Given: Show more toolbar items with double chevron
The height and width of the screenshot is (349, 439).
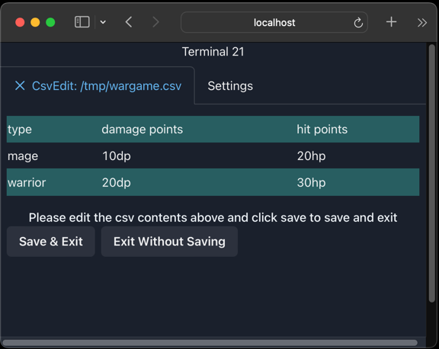Looking at the screenshot, I should tap(422, 22).
